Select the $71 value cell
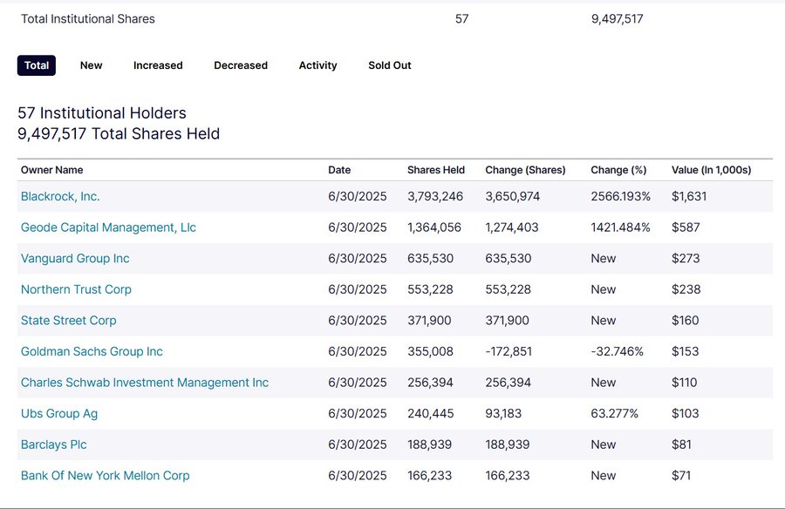The image size is (785, 509). point(681,476)
